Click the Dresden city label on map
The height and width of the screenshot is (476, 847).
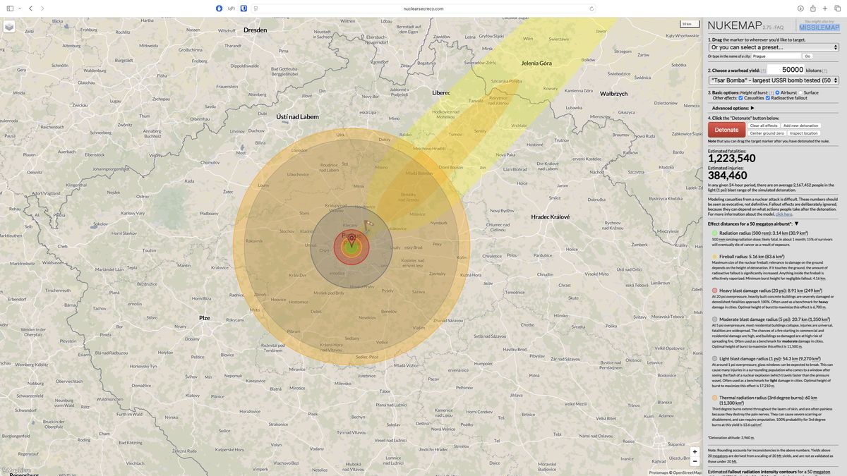pyautogui.click(x=256, y=30)
